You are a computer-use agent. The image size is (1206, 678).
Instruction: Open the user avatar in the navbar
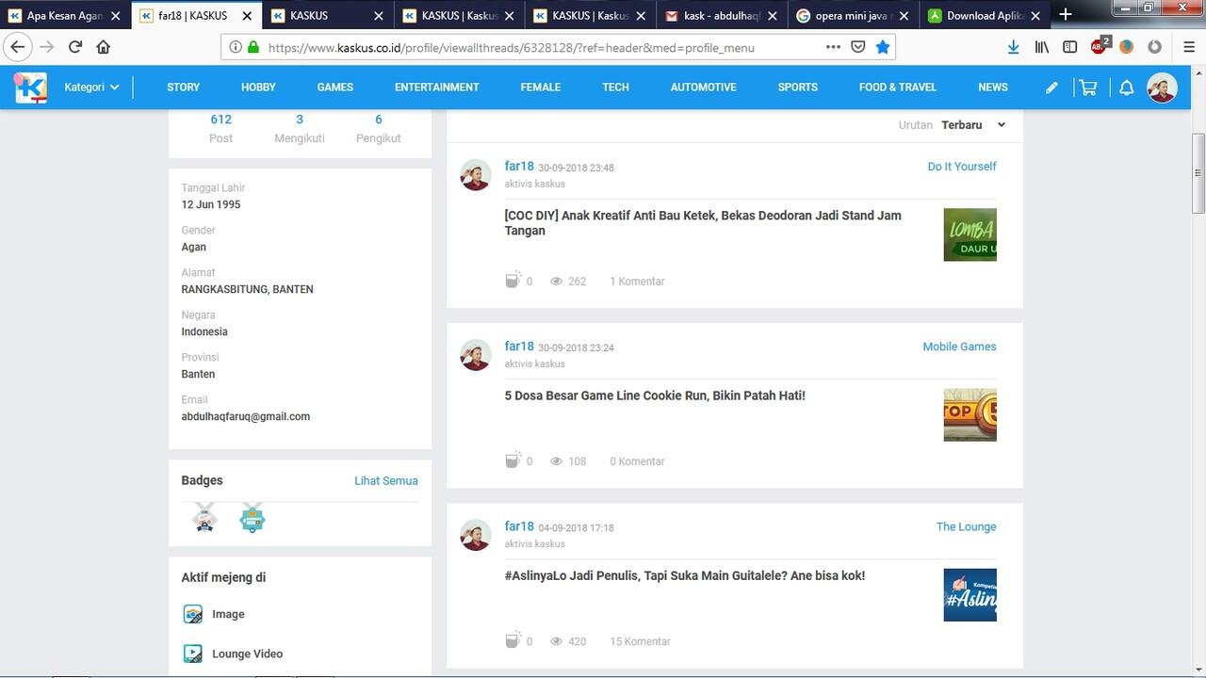(1162, 88)
